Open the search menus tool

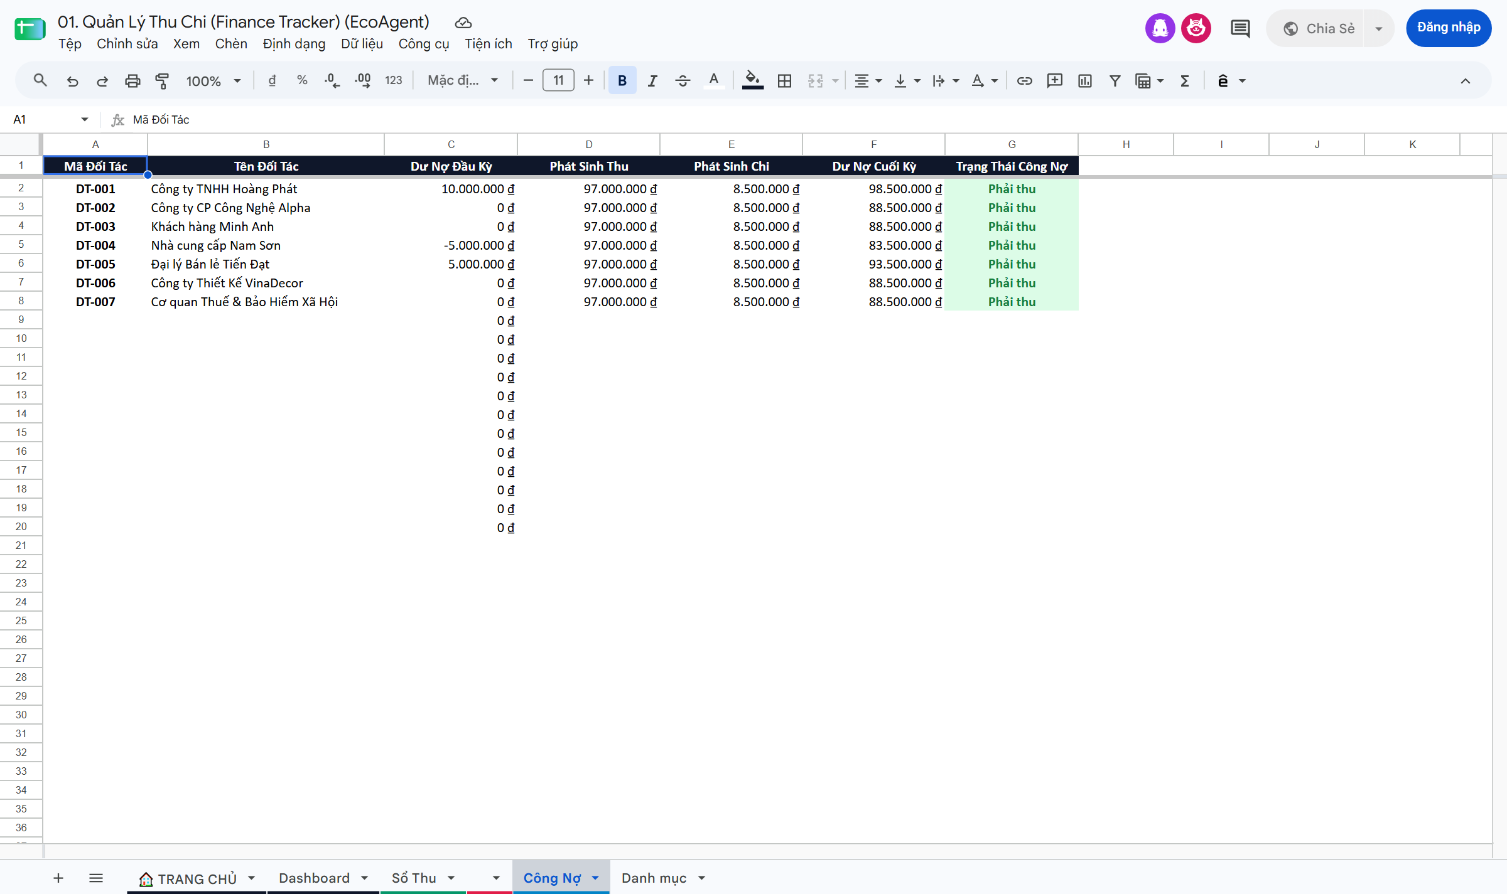tap(40, 80)
